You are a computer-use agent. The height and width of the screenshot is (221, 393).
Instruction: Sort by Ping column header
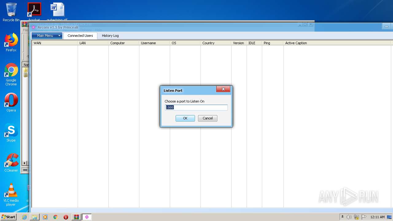[x=273, y=43]
